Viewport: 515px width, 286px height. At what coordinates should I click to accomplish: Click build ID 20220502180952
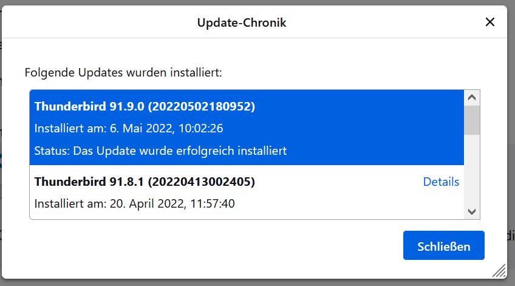click(x=202, y=106)
